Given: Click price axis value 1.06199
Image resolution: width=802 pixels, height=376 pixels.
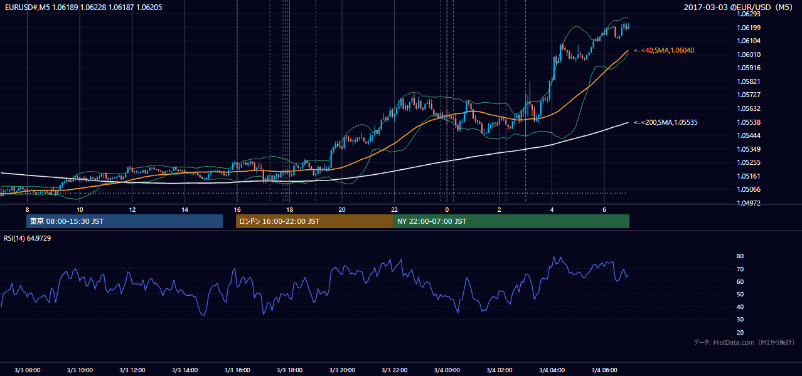Looking at the screenshot, I should (747, 28).
